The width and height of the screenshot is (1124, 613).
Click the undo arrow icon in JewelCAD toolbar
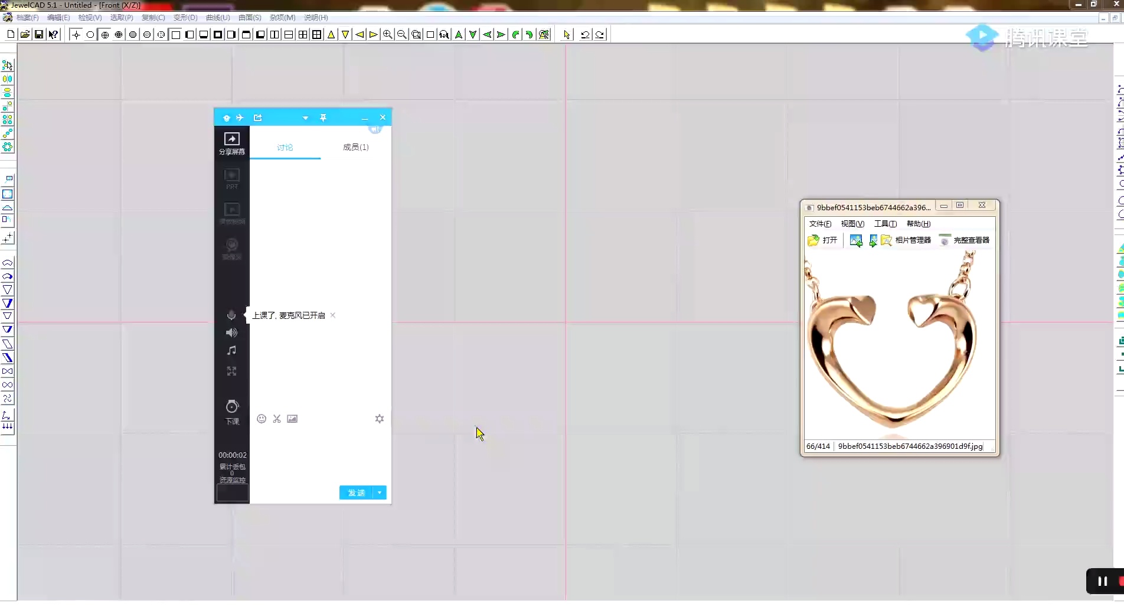point(584,34)
